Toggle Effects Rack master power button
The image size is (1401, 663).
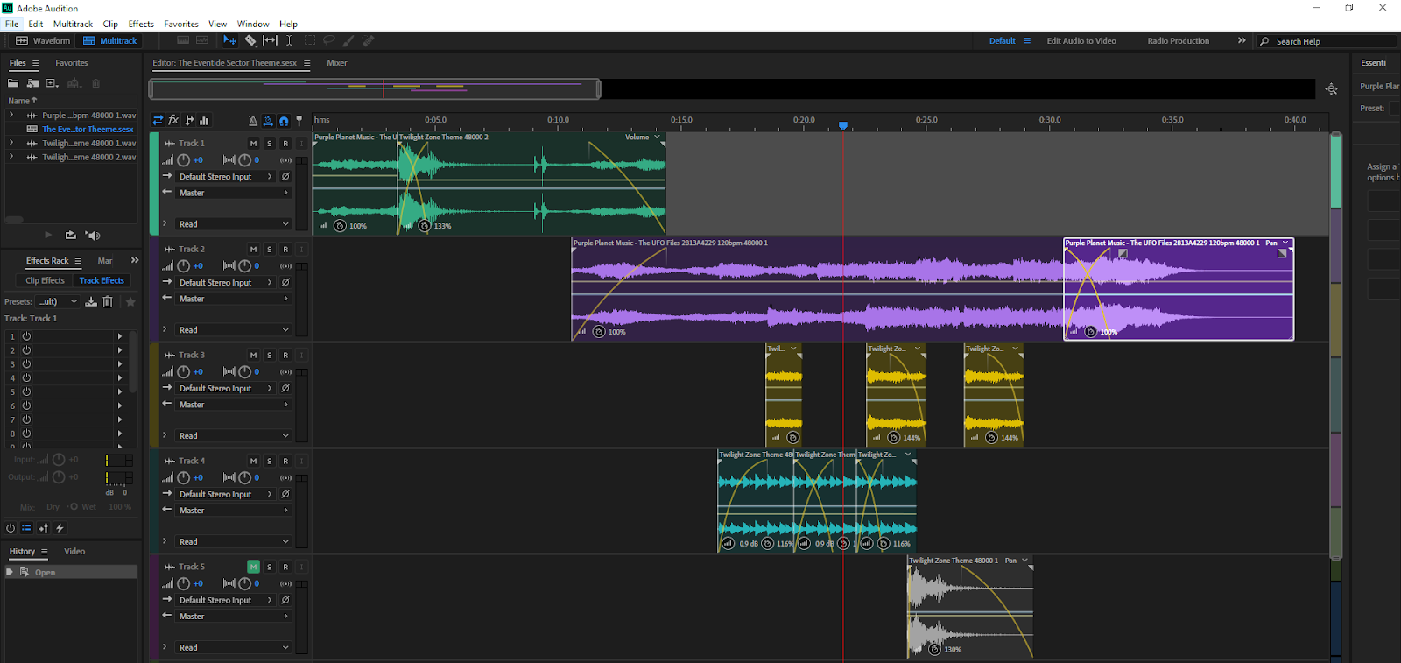click(11, 528)
